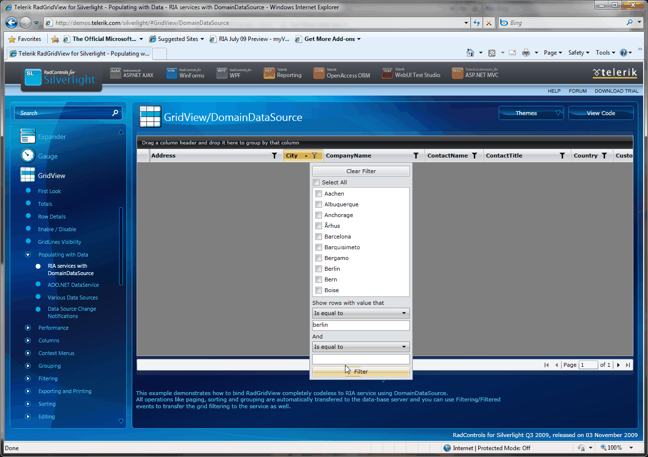Open the IE Help icon
Image resolution: width=648 pixels, height=457 pixels.
624,53
